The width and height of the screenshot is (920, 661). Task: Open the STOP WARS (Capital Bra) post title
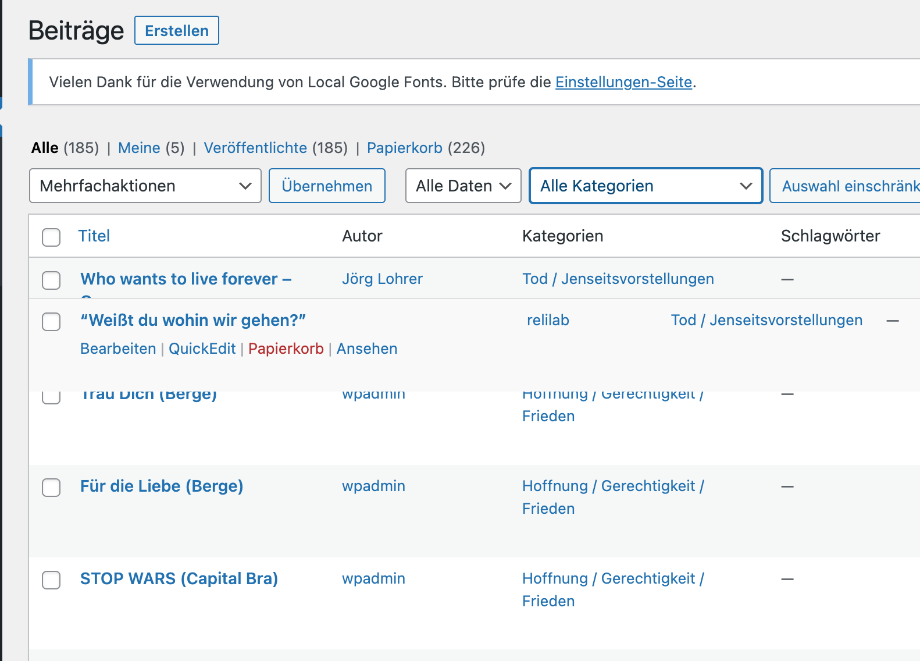(x=179, y=578)
